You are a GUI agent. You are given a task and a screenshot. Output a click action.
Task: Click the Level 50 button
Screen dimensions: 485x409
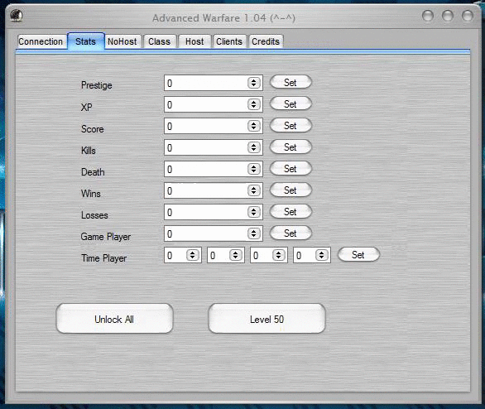pos(267,319)
